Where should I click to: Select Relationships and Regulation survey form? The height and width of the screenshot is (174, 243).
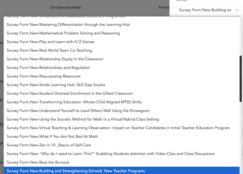tap(121, 68)
